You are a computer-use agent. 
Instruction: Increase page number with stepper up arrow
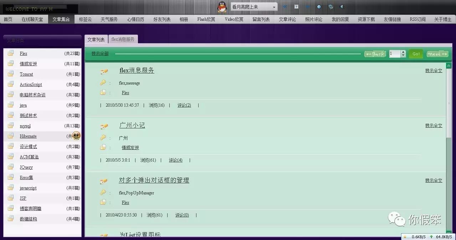click(403, 52)
